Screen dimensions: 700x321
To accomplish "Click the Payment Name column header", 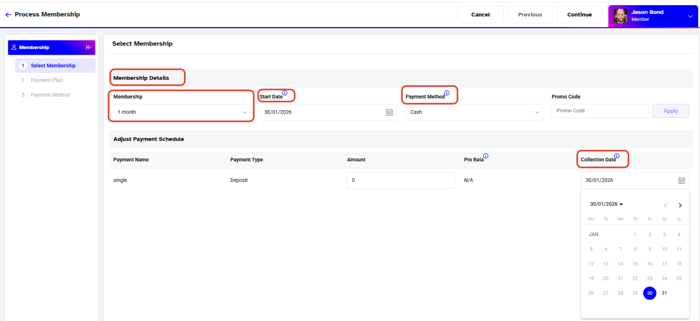I will click(131, 160).
